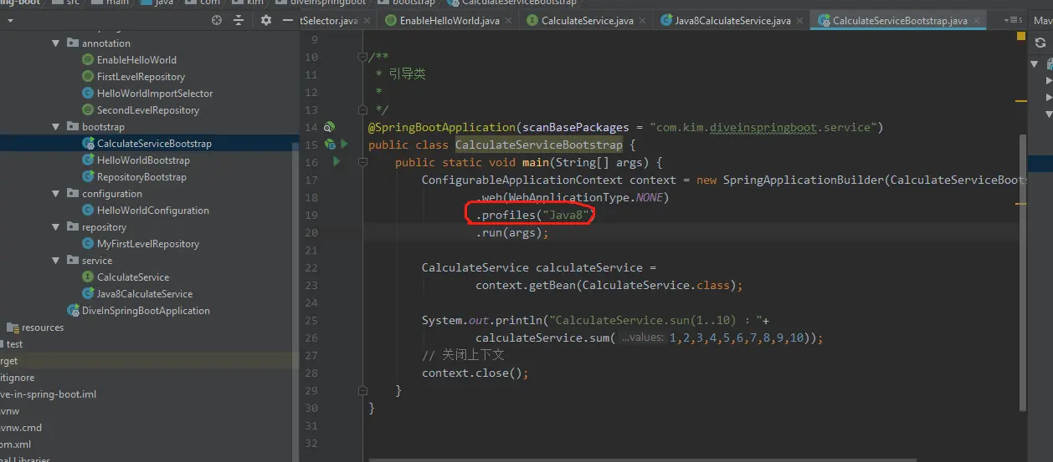Open the Maven tool window tab
The height and width of the screenshot is (462, 1053).
pos(1044,20)
